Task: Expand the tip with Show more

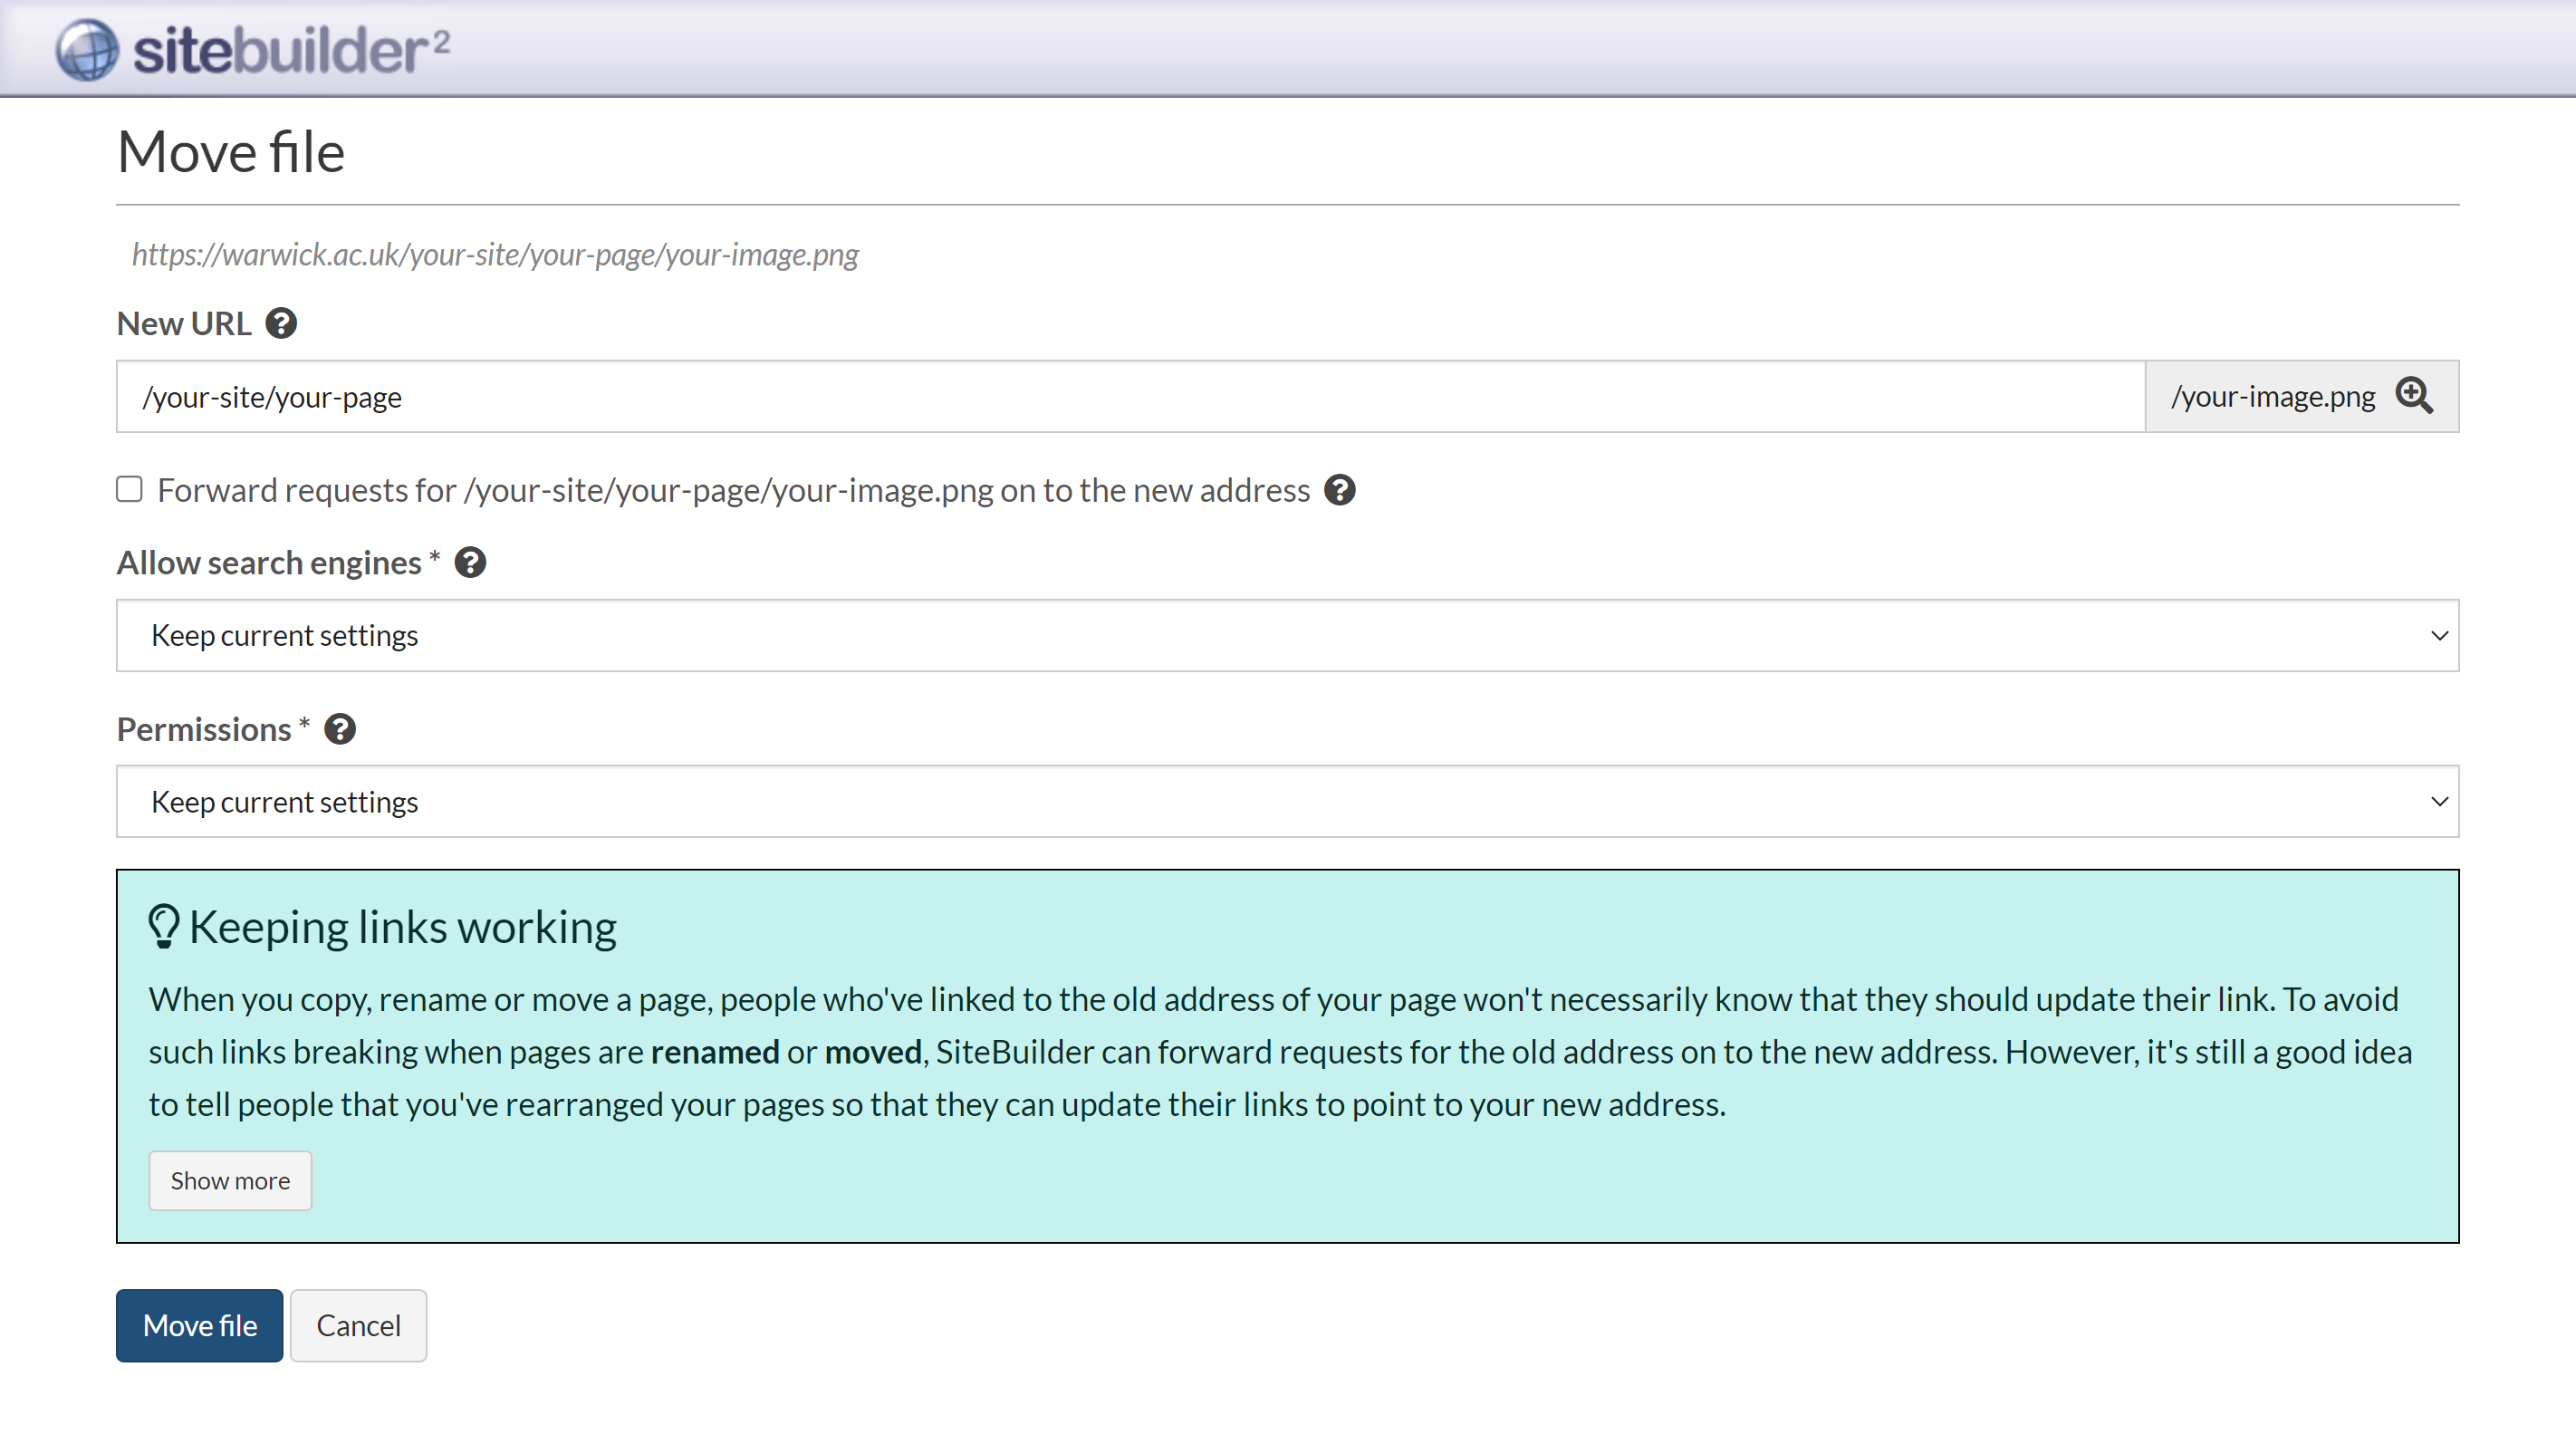Action: pos(230,1181)
